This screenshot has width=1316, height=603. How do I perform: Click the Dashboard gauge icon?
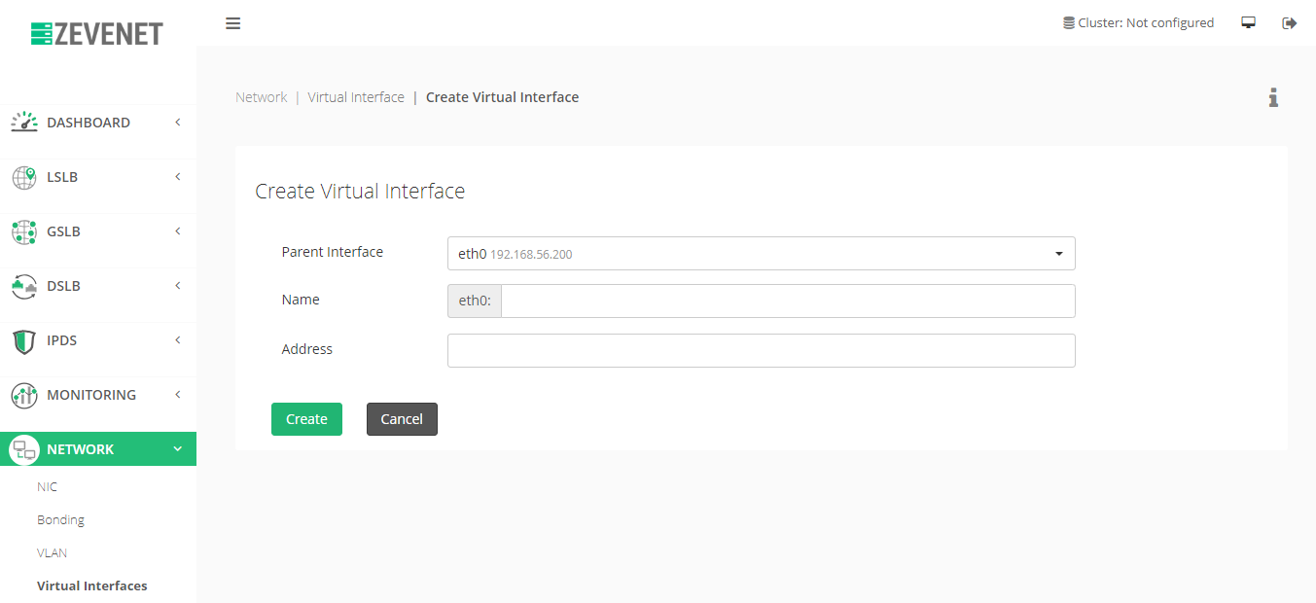click(x=24, y=123)
